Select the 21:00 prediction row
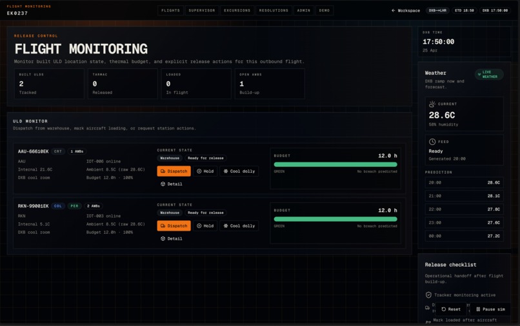Image resolution: width=520 pixels, height=326 pixels. point(465,196)
